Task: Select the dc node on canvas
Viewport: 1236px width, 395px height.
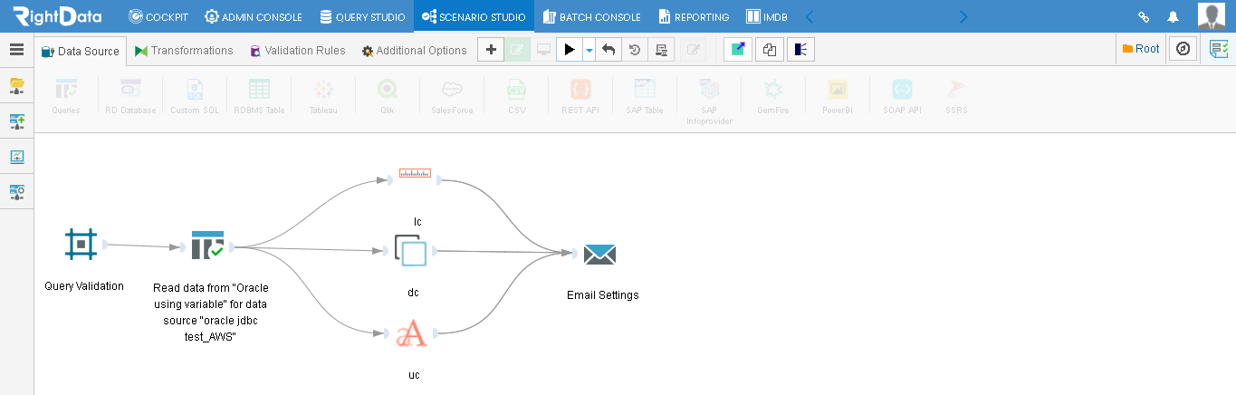Action: coord(411,251)
